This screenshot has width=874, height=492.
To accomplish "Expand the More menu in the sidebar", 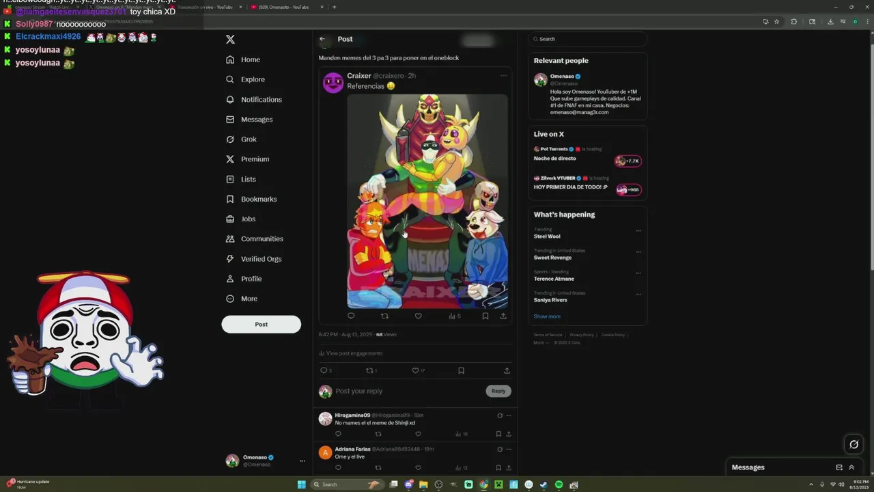I will tap(241, 299).
